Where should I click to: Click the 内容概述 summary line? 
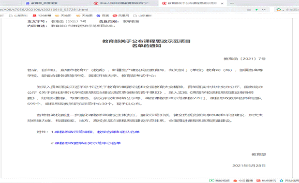tap(71, 26)
